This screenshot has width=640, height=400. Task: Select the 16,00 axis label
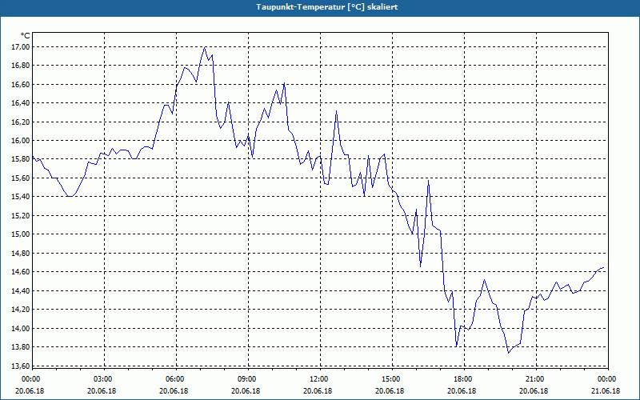(21, 141)
